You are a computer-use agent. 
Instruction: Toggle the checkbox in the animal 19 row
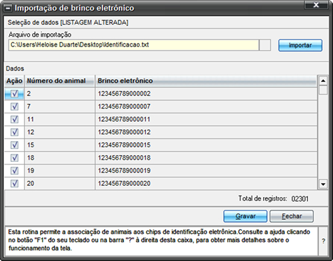tap(15, 170)
